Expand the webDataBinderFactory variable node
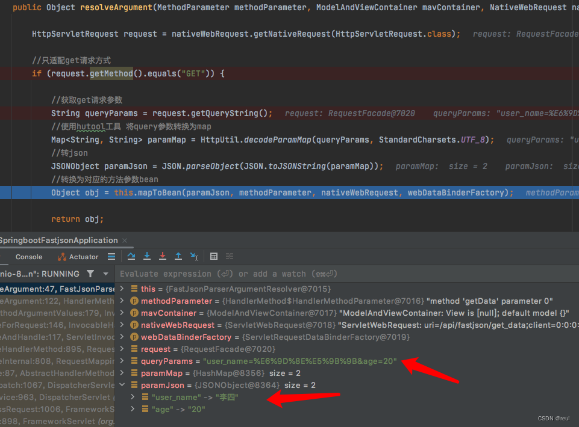The height and width of the screenshot is (427, 579). coord(122,337)
